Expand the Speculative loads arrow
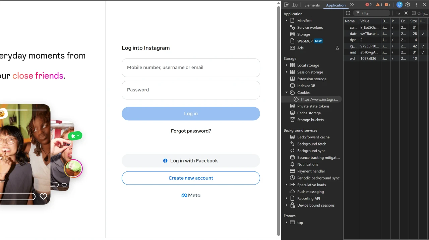 pos(287,185)
